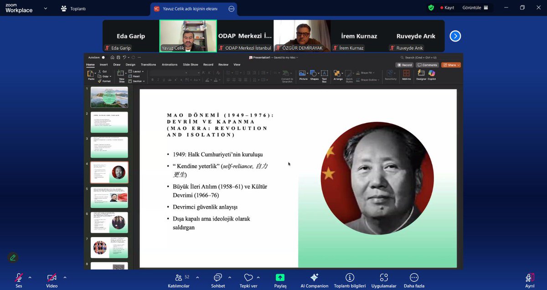Open PowerPoint Insert tab
Image resolution: width=547 pixels, height=290 pixels.
[x=104, y=65]
